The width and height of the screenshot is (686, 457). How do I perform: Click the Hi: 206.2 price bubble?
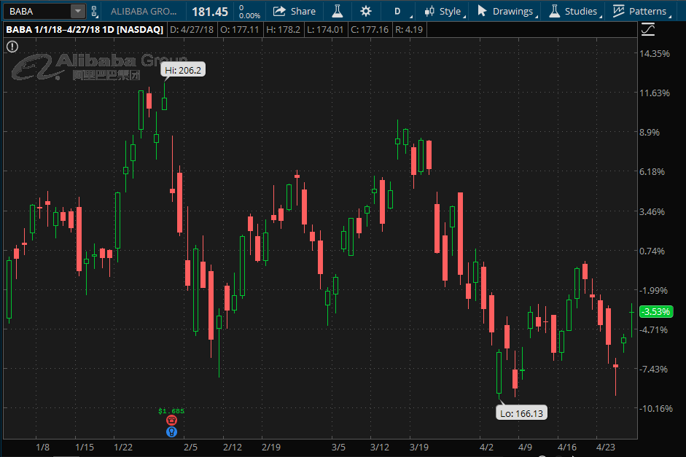tap(183, 70)
